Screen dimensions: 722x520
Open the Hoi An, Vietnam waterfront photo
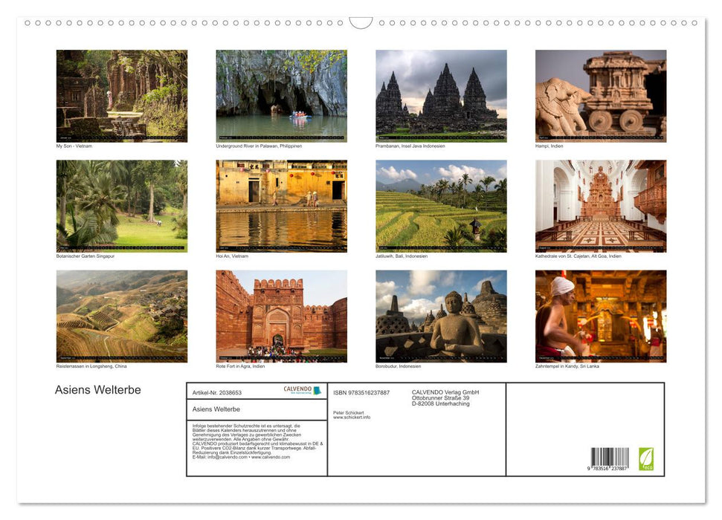click(x=281, y=205)
